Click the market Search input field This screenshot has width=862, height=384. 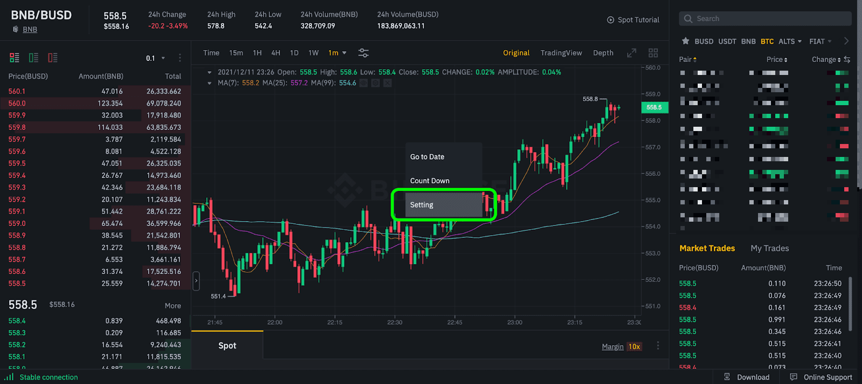[765, 19]
